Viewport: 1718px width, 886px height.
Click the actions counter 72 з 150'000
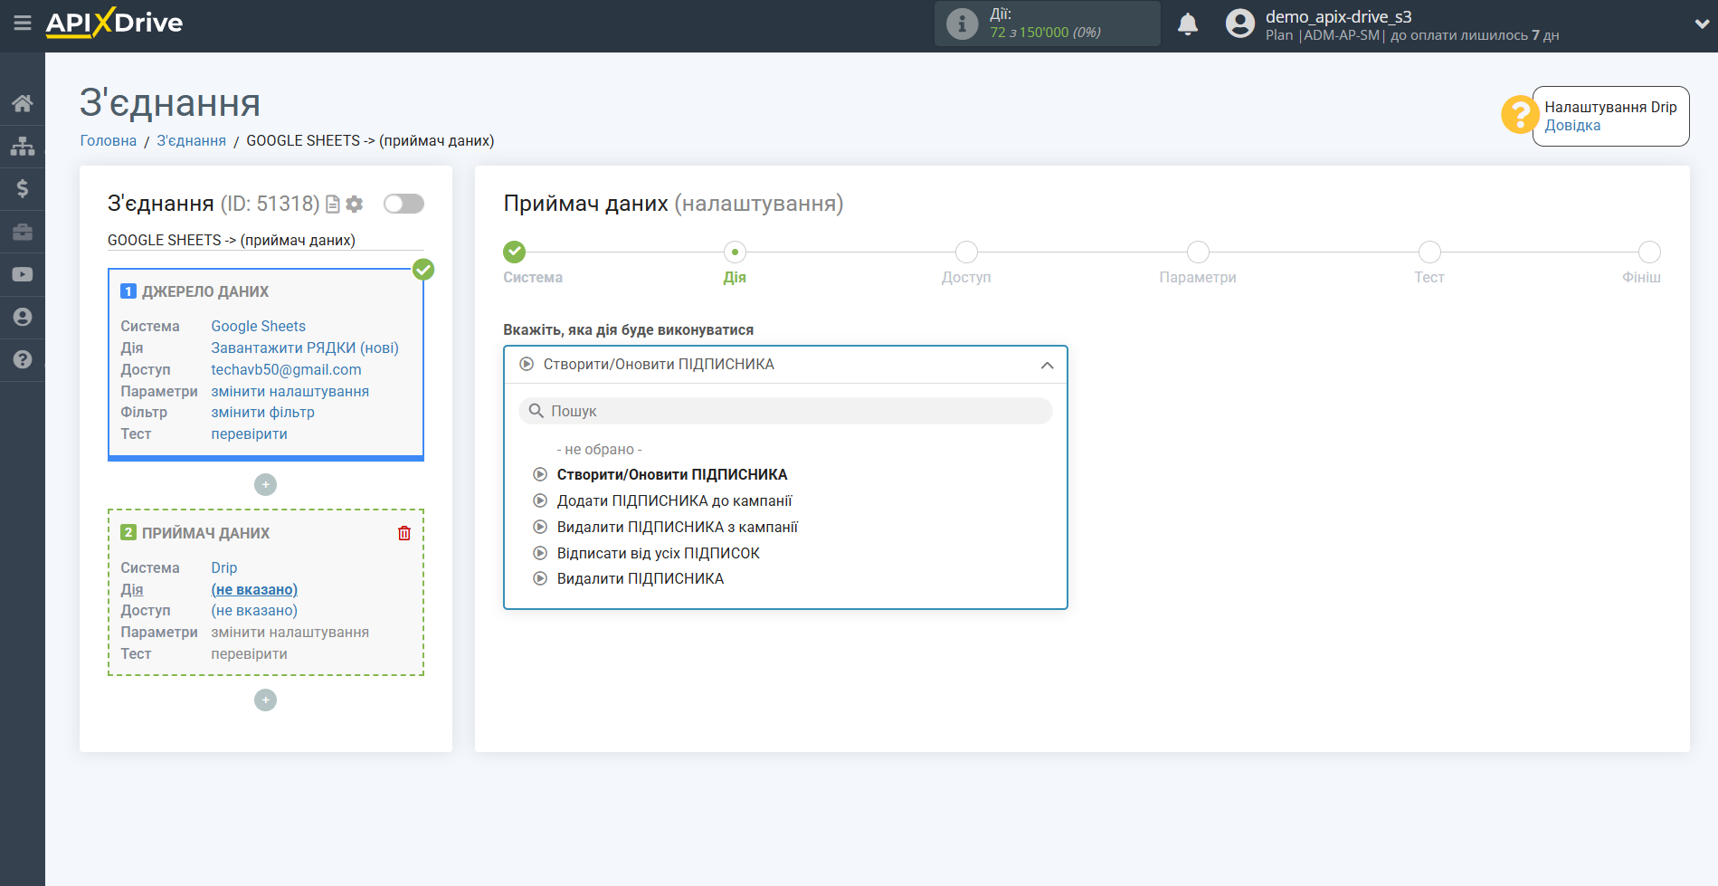[x=1045, y=33]
